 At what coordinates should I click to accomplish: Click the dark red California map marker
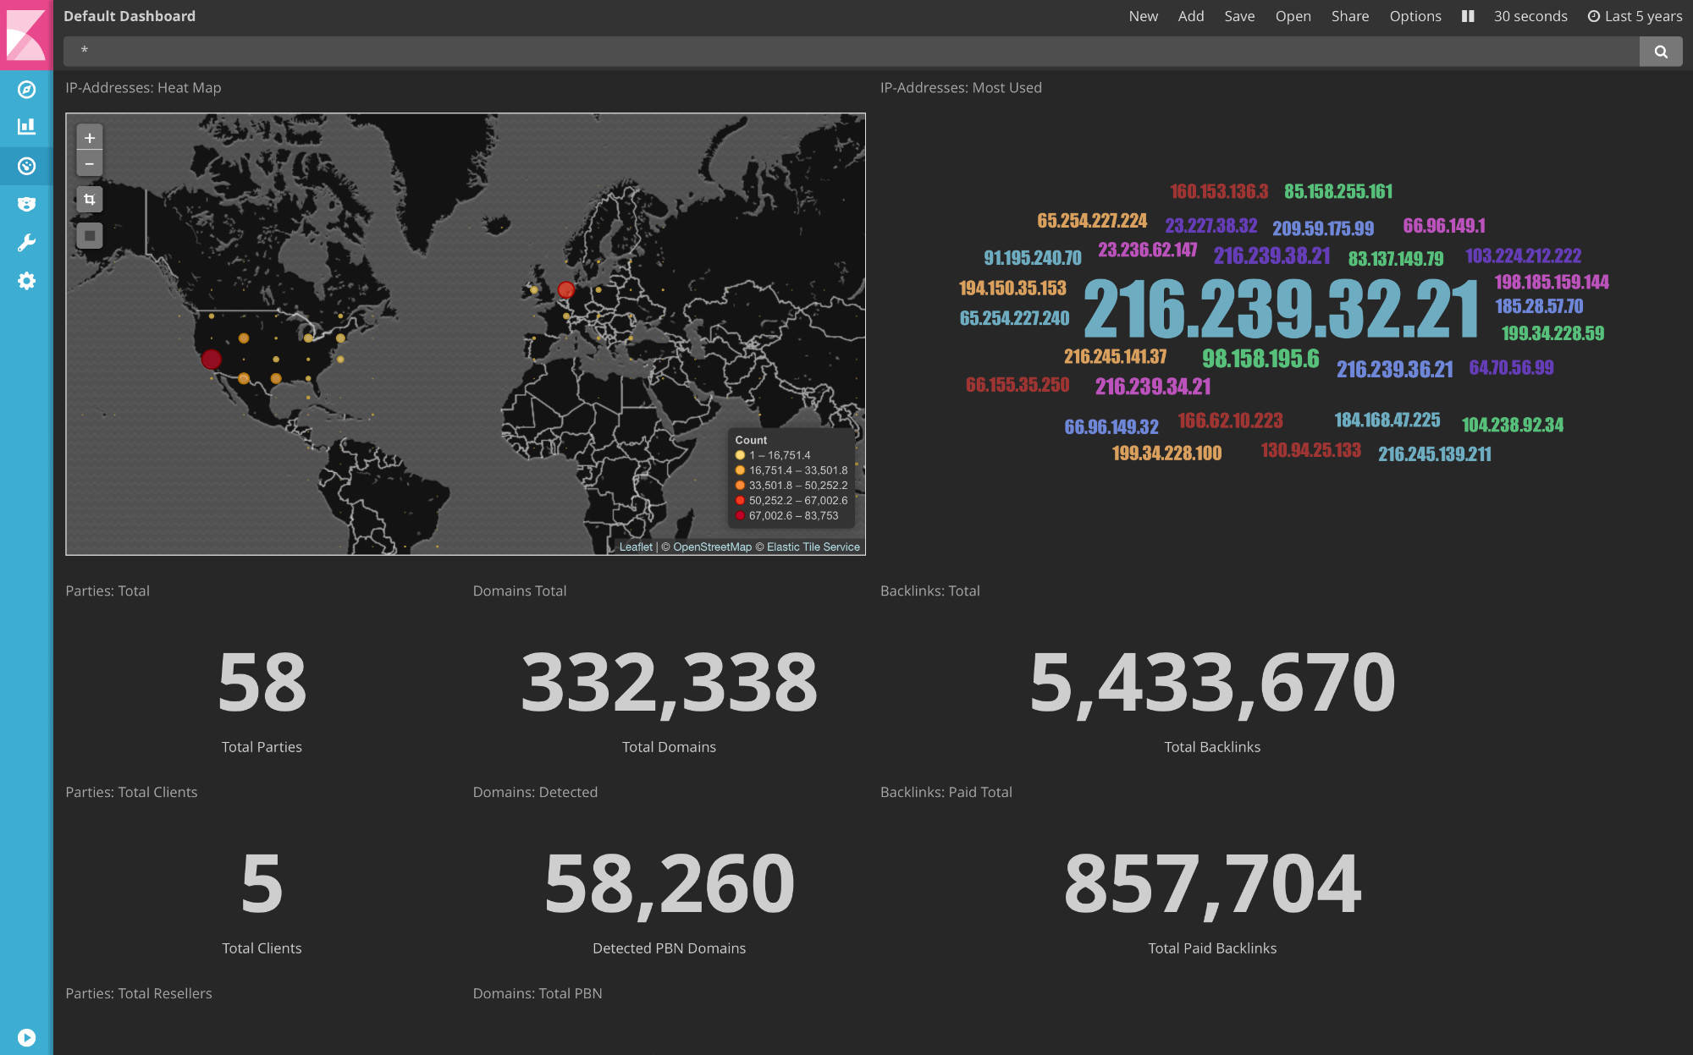(x=212, y=359)
